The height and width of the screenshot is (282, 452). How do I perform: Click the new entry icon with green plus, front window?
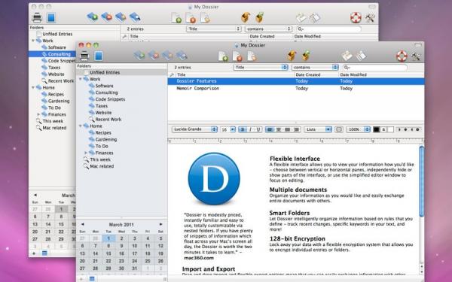click(x=223, y=56)
